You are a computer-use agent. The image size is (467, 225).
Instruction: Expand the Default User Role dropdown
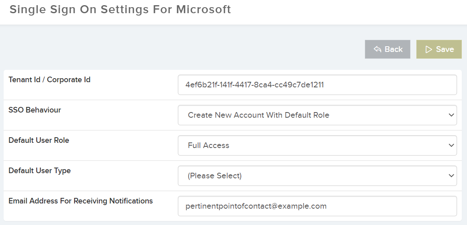317,146
